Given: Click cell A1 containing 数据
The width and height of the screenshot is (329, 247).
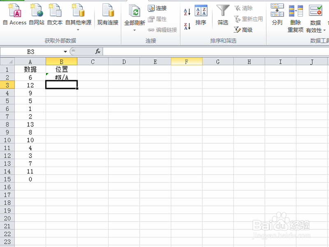Looking at the screenshot, I should (x=30, y=69).
